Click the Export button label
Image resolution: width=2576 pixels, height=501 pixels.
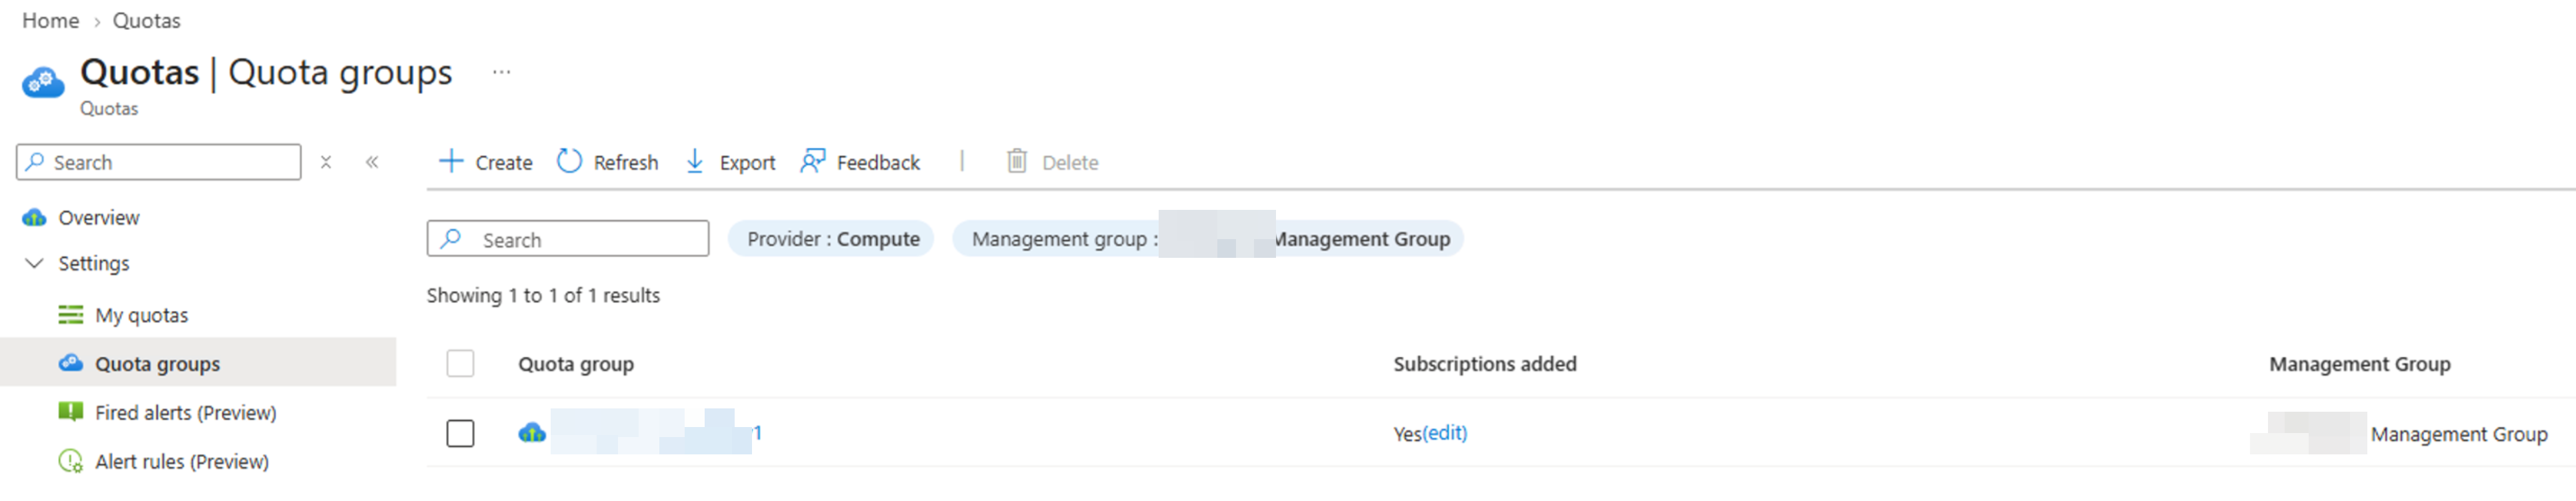747,162
